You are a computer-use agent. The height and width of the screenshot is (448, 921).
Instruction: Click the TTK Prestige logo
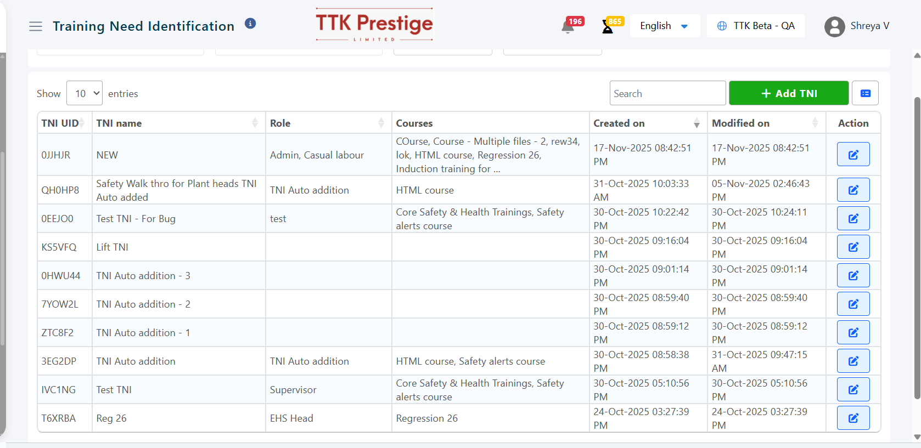374,25
